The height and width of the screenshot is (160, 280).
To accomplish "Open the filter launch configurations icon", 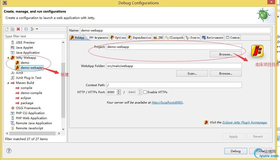I will coord(32,29).
